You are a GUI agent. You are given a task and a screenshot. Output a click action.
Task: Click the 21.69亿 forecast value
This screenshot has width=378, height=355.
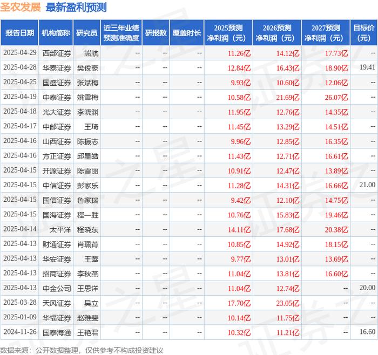pyautogui.click(x=288, y=97)
